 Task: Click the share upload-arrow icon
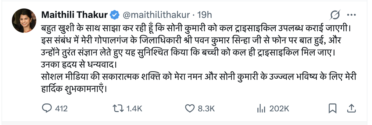pyautogui.click(x=351, y=108)
